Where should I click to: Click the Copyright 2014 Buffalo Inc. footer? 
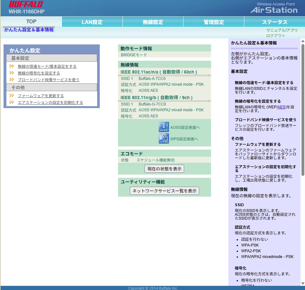pyautogui.click(x=153, y=288)
